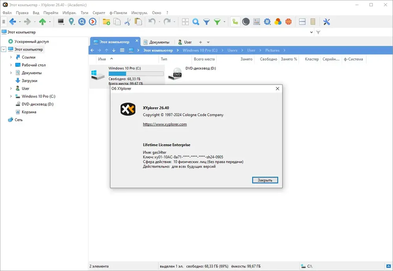Click the blue funnel filter icon
393x271 pixels.
207,22
